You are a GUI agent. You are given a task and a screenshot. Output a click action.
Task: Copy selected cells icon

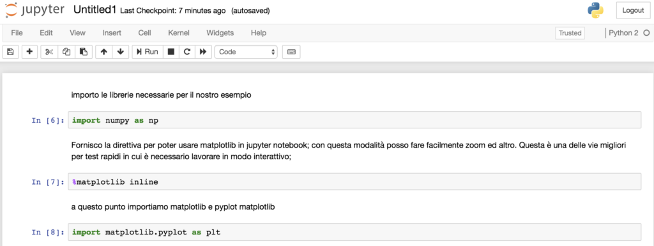(66, 52)
